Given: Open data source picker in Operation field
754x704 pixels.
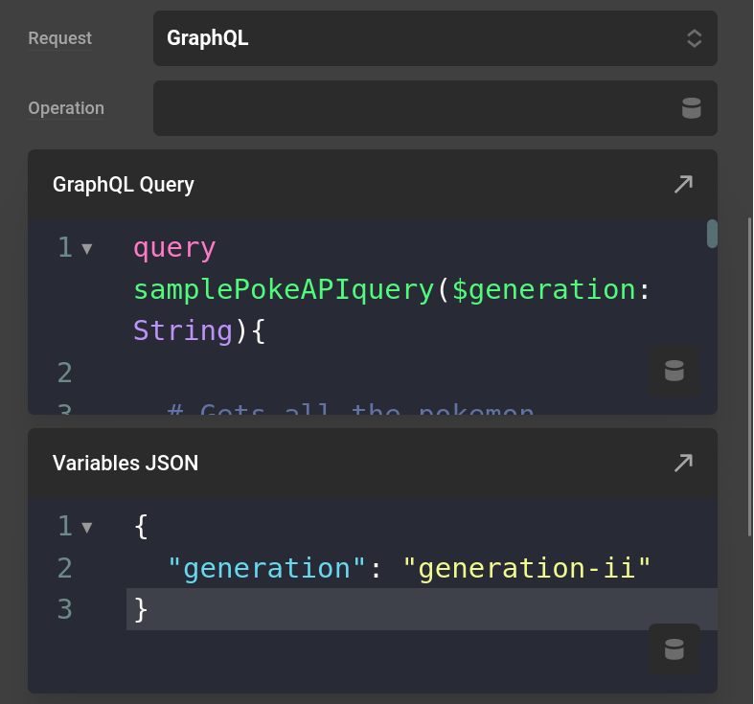Looking at the screenshot, I should pos(692,108).
